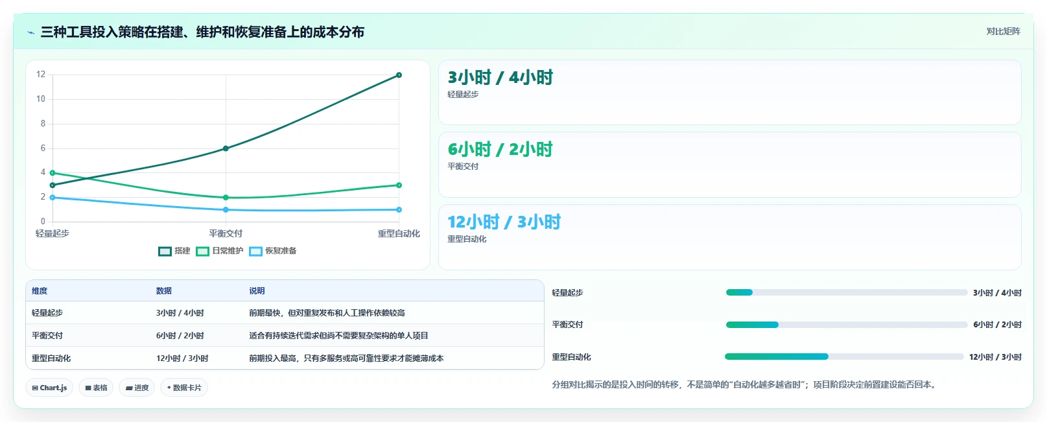Select the 3小时 / 4小时 轻量起步 data card
Image resolution: width=1047 pixels, height=422 pixels.
point(729,93)
